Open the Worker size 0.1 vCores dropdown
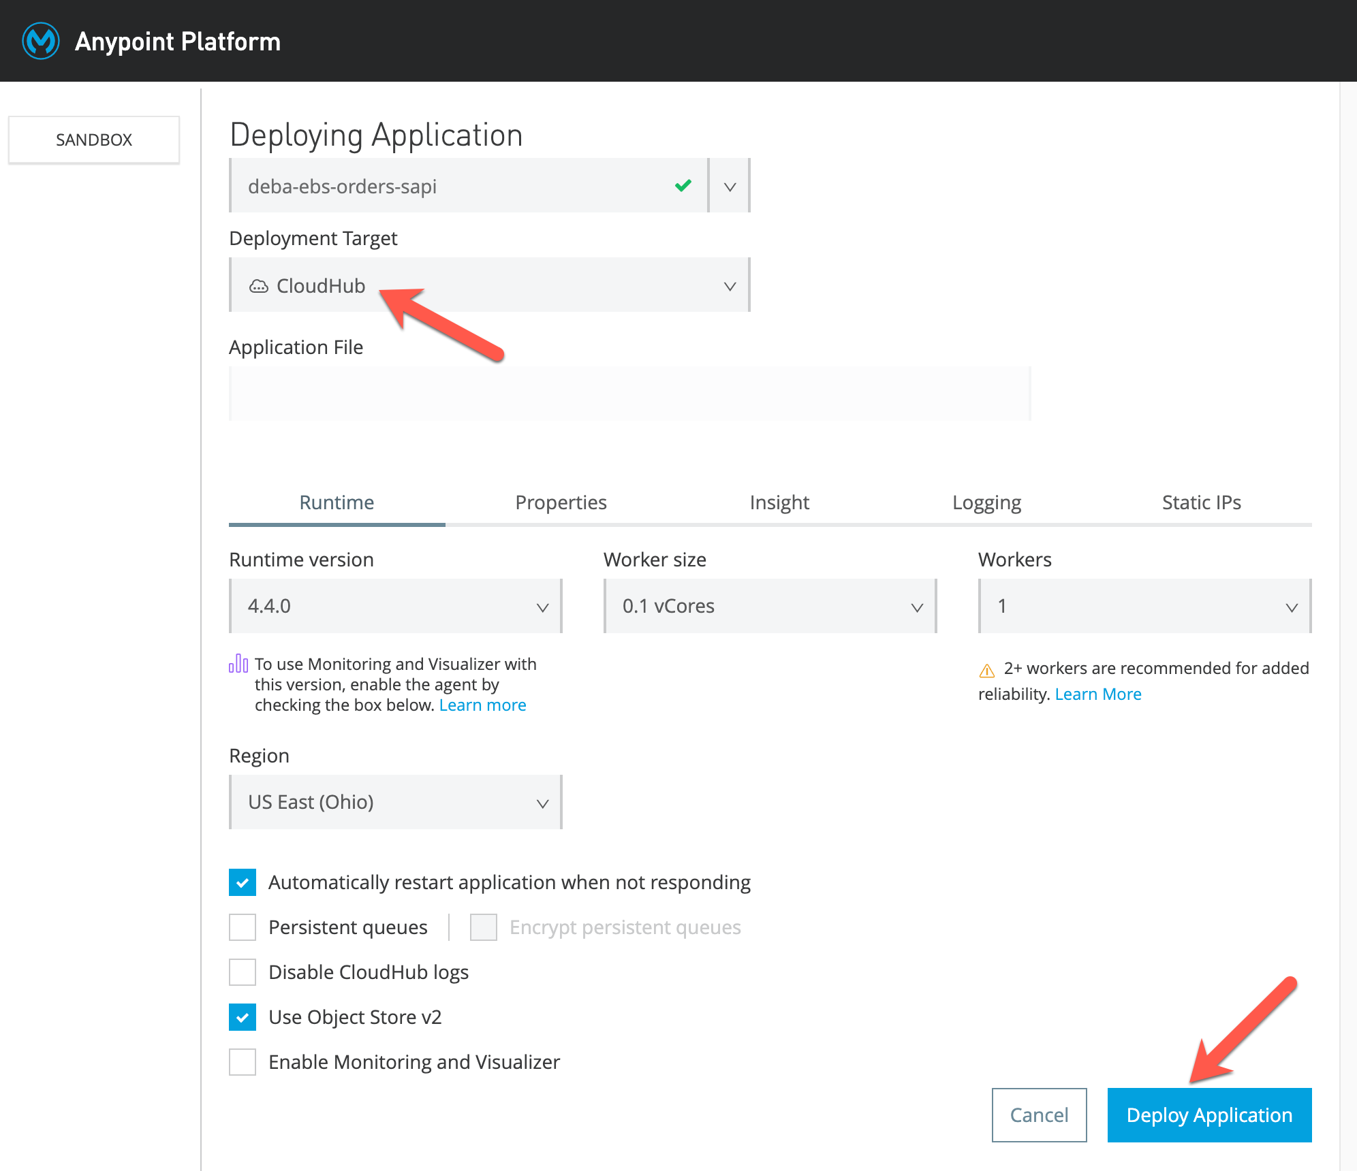The image size is (1357, 1171). [770, 606]
